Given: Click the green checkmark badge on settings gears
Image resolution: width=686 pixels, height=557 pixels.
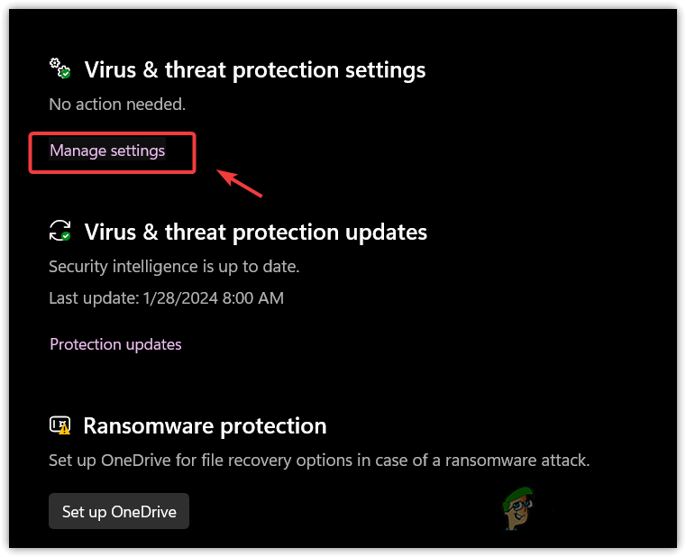Looking at the screenshot, I should (66, 72).
